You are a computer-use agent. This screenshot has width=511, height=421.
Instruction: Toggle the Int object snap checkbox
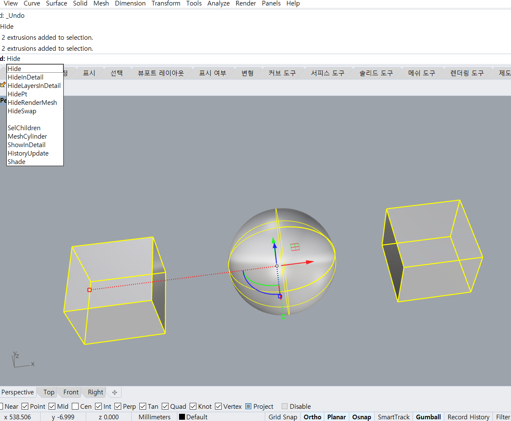pyautogui.click(x=98, y=406)
